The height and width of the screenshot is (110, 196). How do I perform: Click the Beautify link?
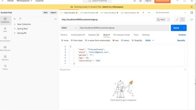pos(181,40)
